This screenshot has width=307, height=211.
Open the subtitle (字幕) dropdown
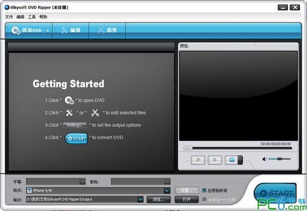click(56, 182)
